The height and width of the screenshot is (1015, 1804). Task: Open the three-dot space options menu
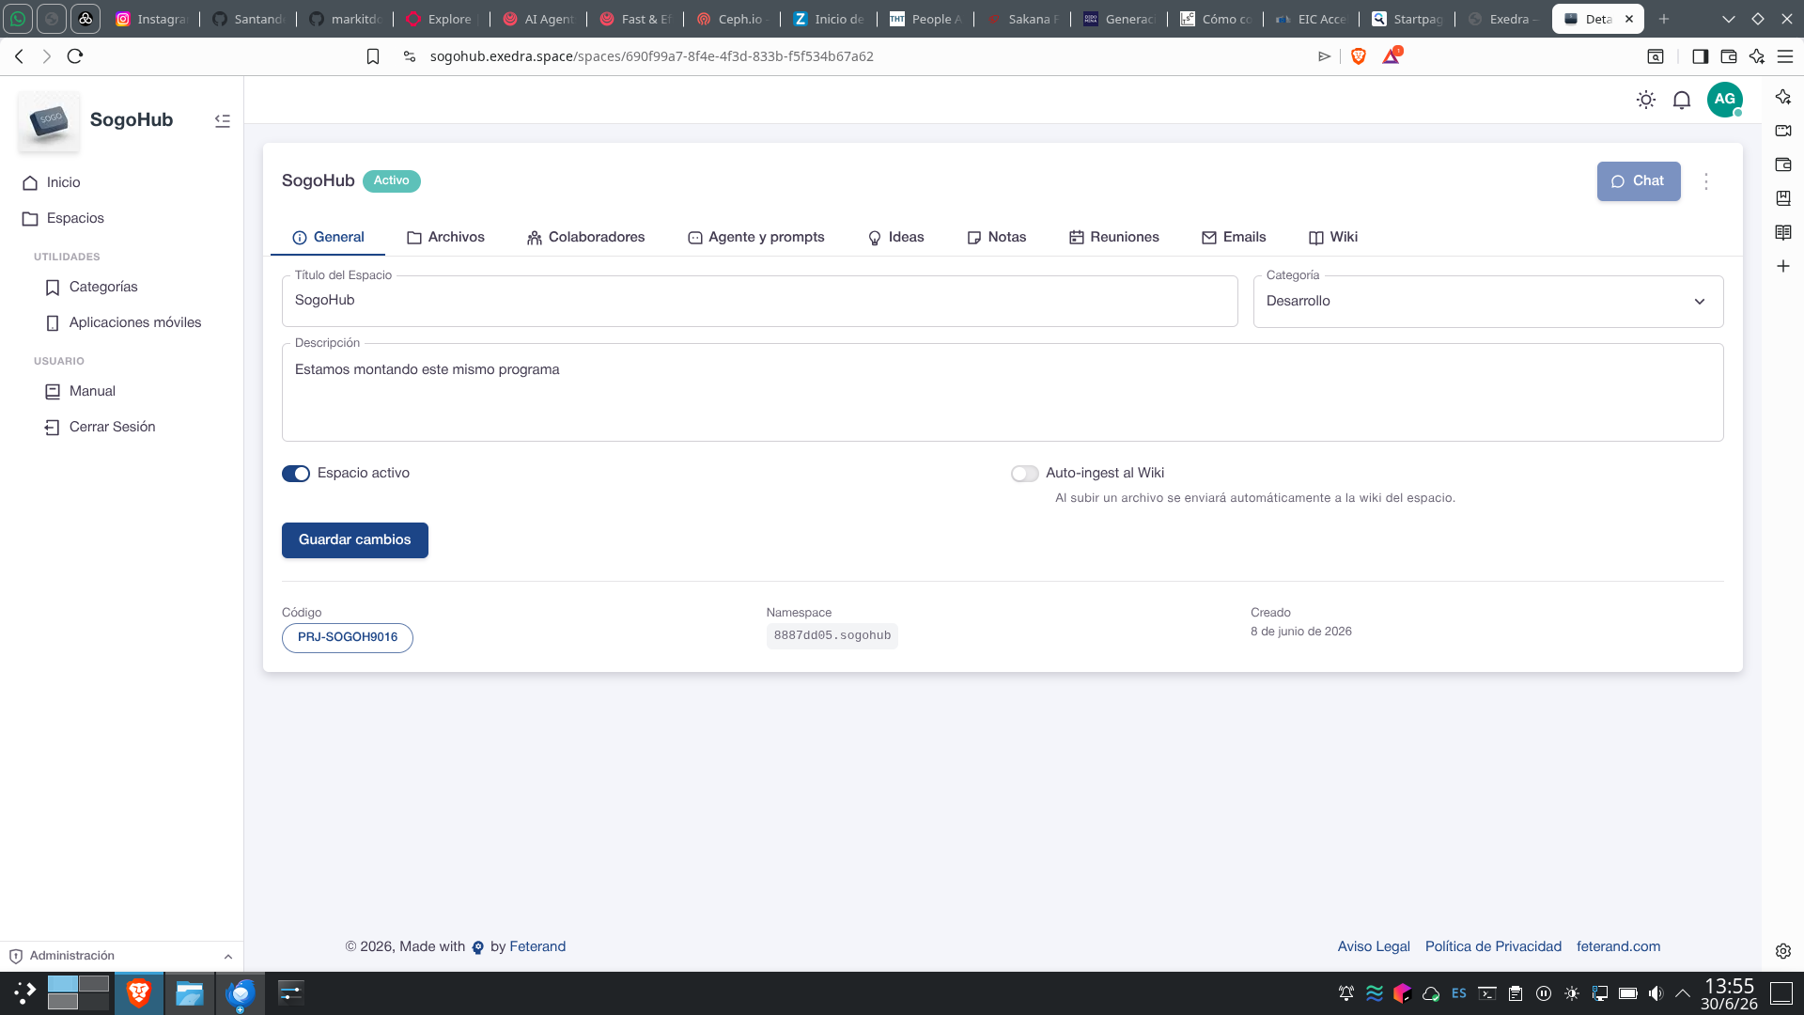point(1706,181)
